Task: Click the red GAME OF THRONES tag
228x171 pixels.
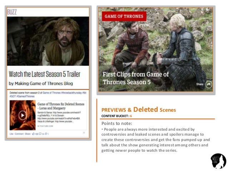Action: (124, 16)
